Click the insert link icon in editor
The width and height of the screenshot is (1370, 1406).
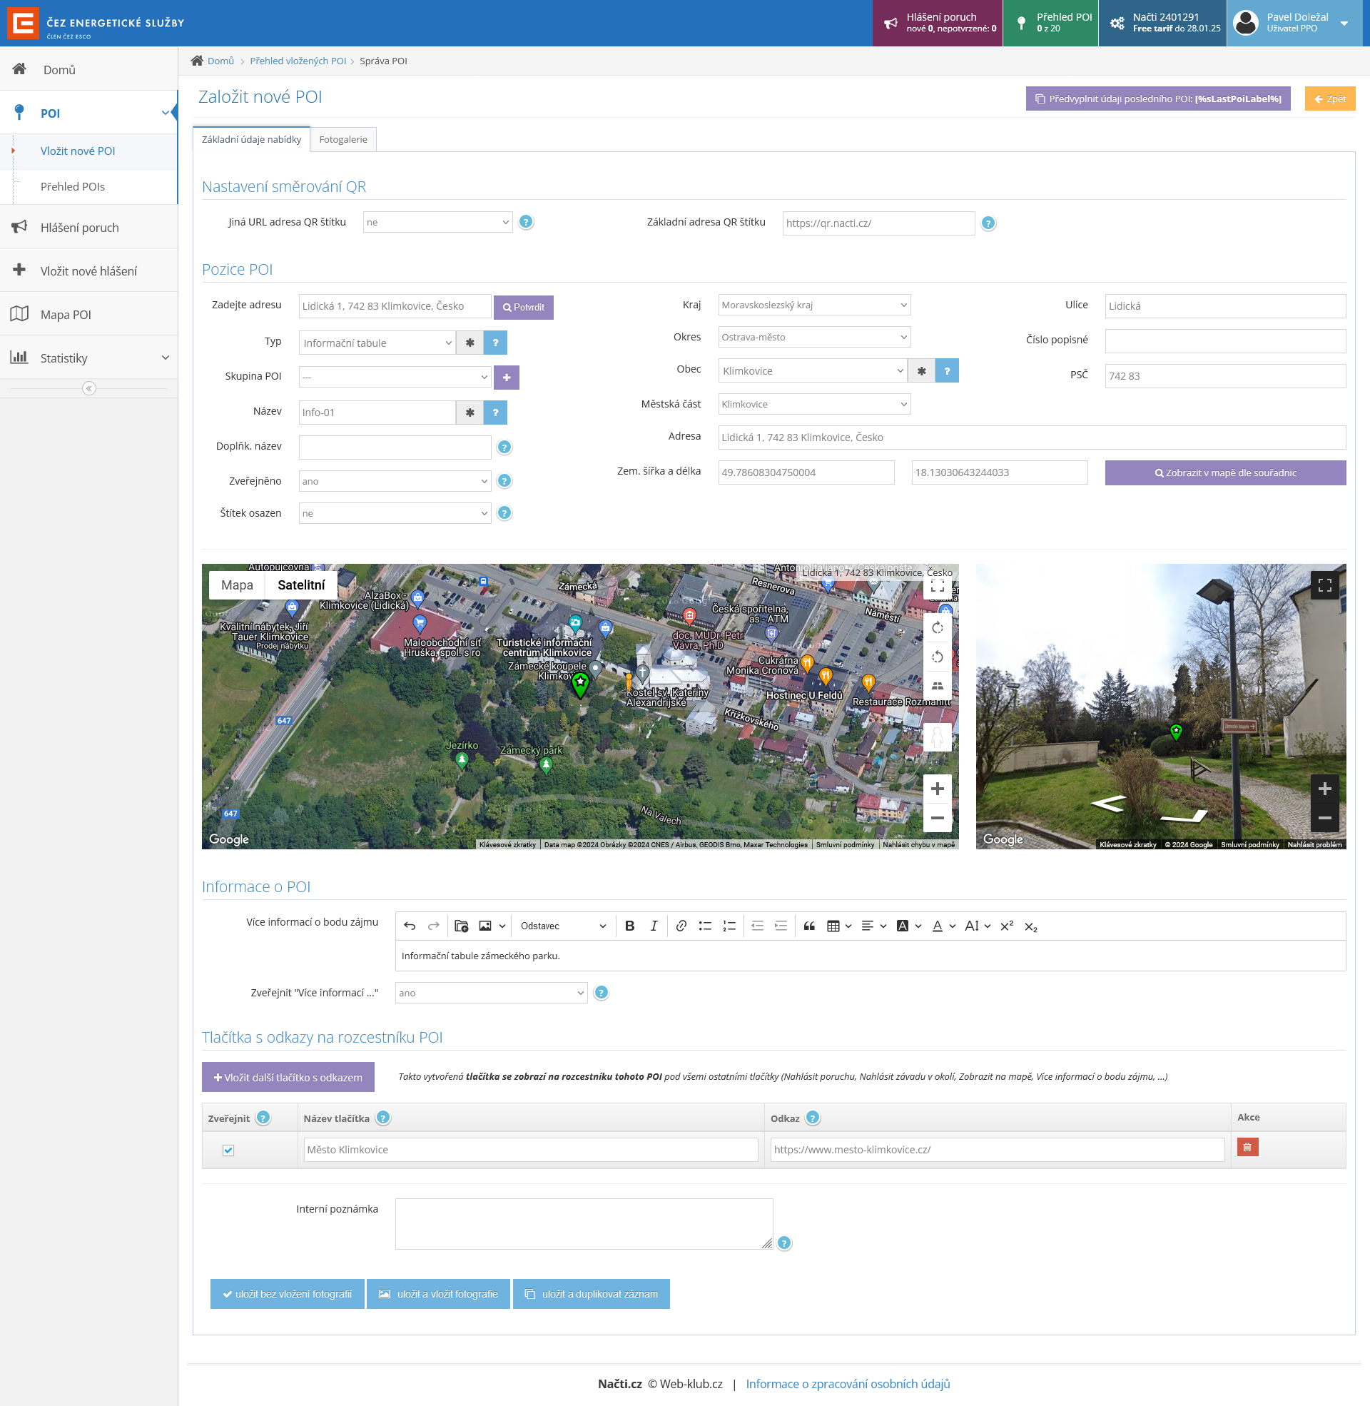[681, 926]
